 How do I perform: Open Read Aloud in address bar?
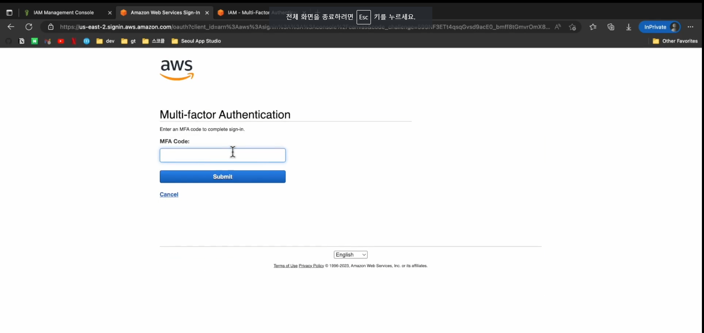pos(558,27)
